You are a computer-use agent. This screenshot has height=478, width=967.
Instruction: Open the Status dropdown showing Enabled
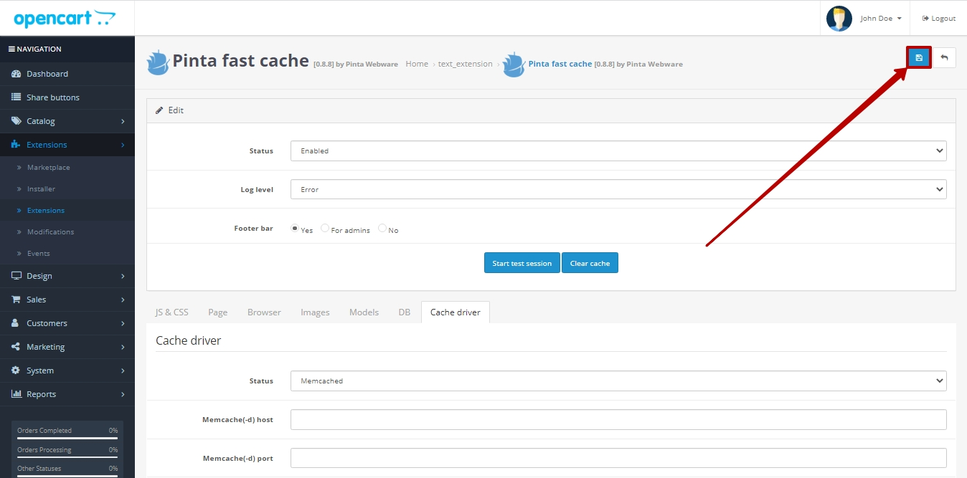click(618, 151)
